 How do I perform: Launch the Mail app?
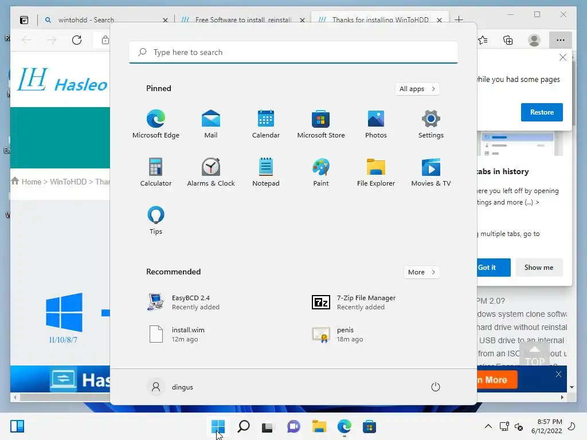pos(211,124)
